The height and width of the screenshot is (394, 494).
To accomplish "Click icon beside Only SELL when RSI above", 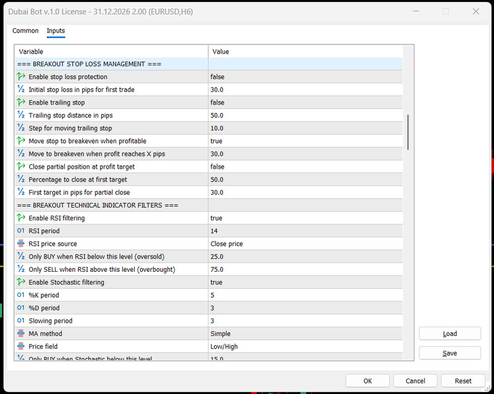I will [21, 269].
